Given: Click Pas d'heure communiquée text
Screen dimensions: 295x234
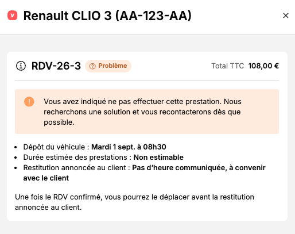Looking at the screenshot, I should coord(178,168).
